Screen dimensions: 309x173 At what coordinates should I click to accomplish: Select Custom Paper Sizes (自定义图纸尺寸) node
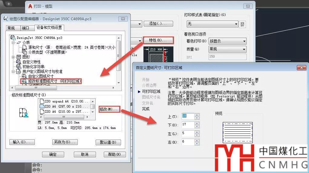pyautogui.click(x=41, y=77)
